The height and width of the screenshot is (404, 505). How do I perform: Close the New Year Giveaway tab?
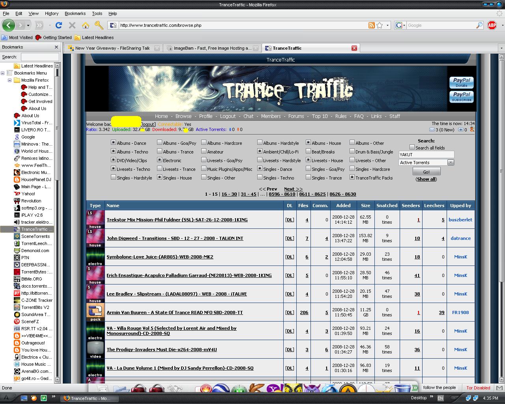coord(157,48)
